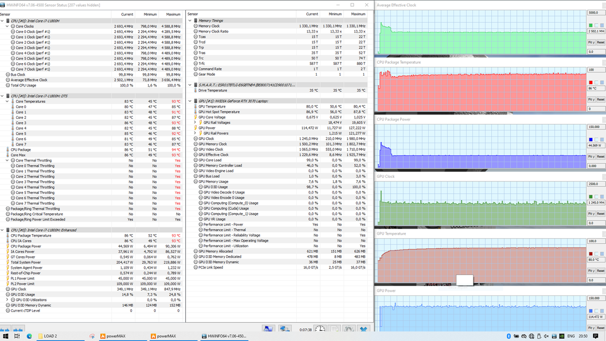Collapse the Core Temperatures node
This screenshot has height=341, width=606.
pyautogui.click(x=7, y=101)
